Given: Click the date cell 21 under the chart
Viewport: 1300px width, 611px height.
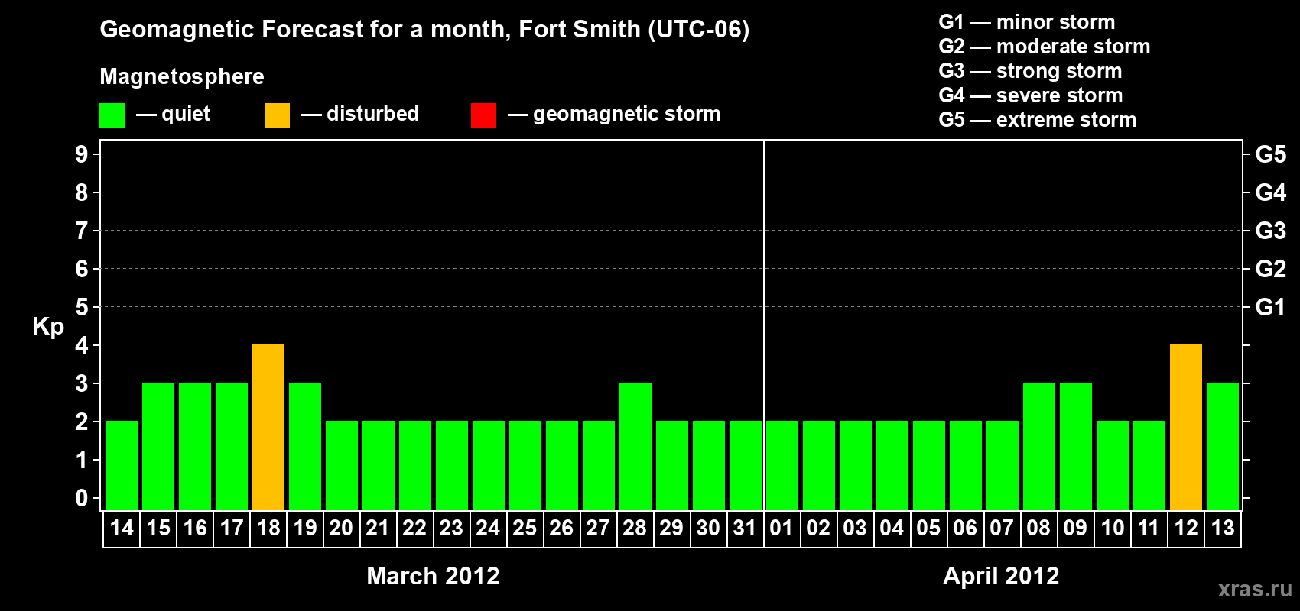Looking at the screenshot, I should pos(379,529).
